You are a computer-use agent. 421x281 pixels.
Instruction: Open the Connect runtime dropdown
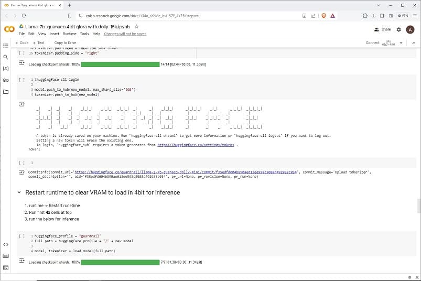pyautogui.click(x=388, y=42)
